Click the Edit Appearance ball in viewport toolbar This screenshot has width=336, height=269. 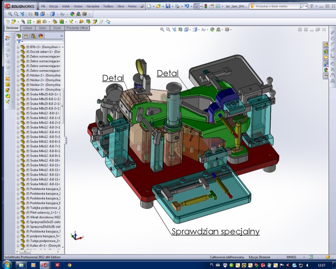click(x=213, y=29)
